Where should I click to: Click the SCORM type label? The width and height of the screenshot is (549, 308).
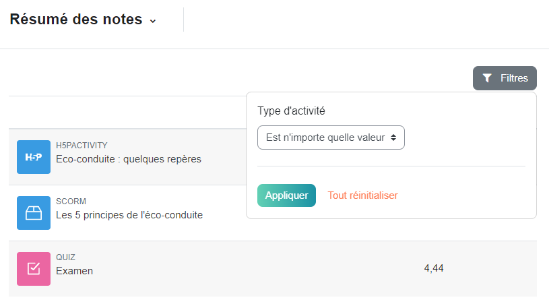click(71, 202)
